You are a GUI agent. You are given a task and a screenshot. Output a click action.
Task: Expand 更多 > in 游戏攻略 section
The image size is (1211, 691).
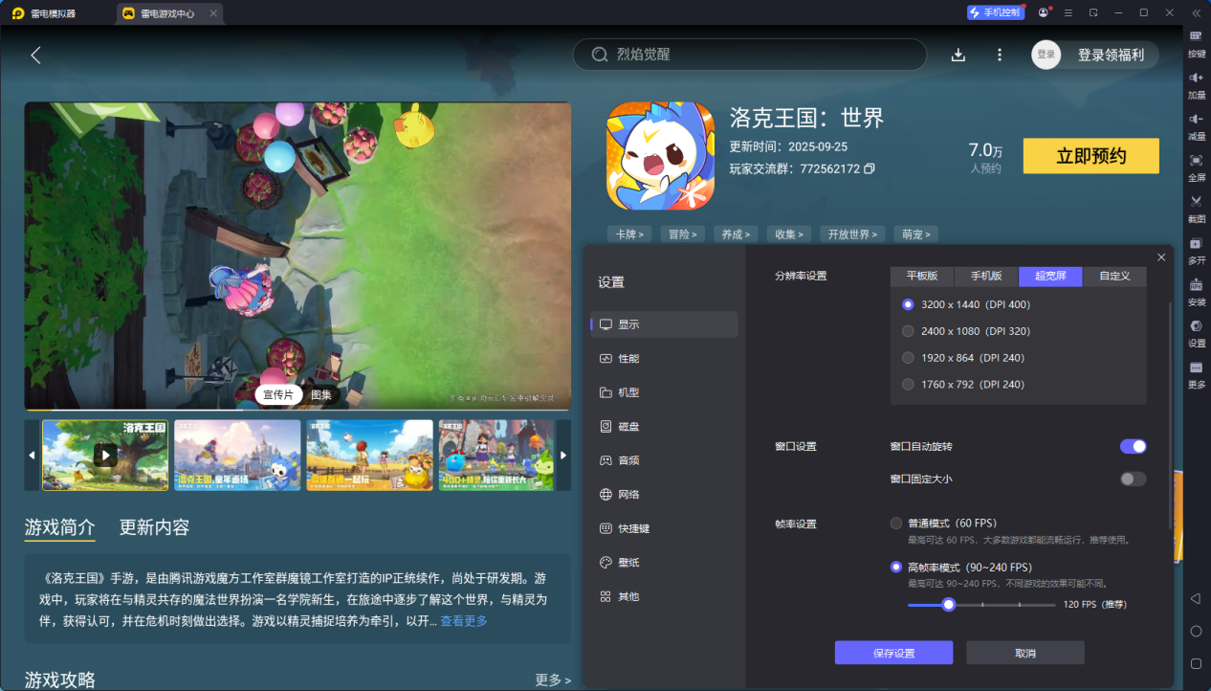tap(553, 680)
